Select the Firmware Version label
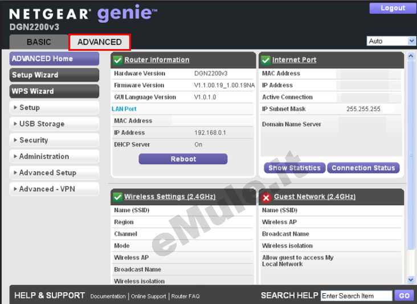The height and width of the screenshot is (304, 417). coord(139,85)
